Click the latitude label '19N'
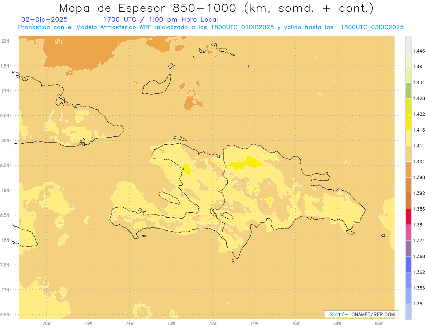This screenshot has height=328, width=425. (6, 190)
